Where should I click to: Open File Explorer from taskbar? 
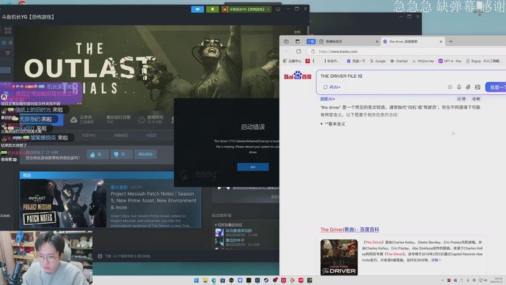coord(205,280)
